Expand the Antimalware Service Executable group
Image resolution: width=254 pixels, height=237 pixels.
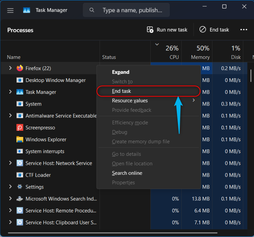click(x=10, y=116)
